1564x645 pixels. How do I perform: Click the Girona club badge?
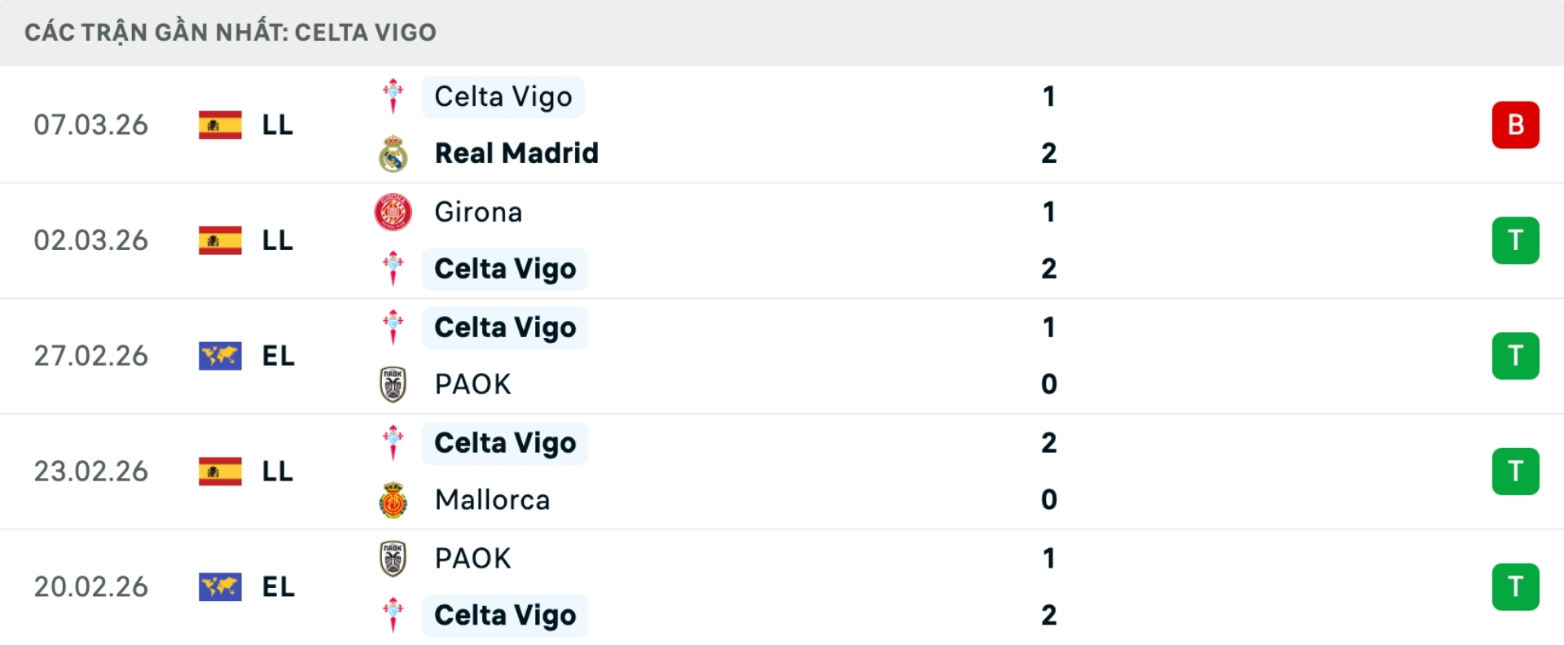coord(393,211)
